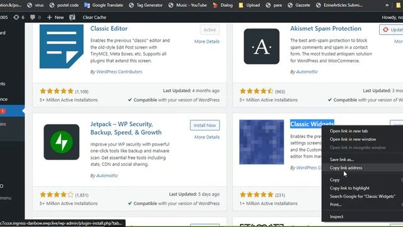This screenshot has height=227, width=403.
Task: Click the Active button for Classic Editor
Action: click(x=210, y=30)
